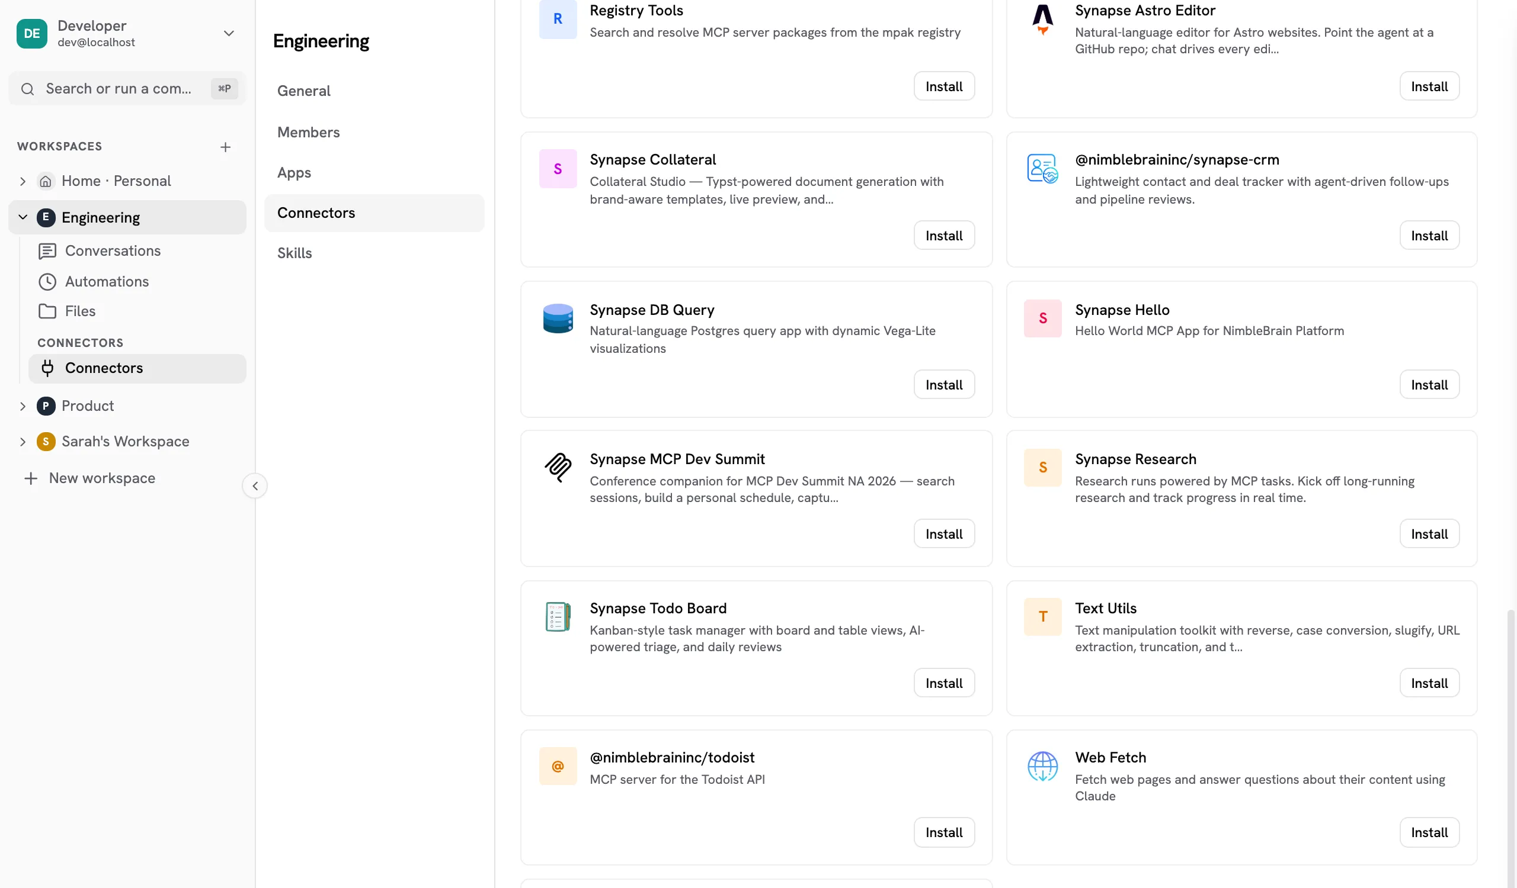
Task: Open the Members settings tab
Action: coord(374,132)
